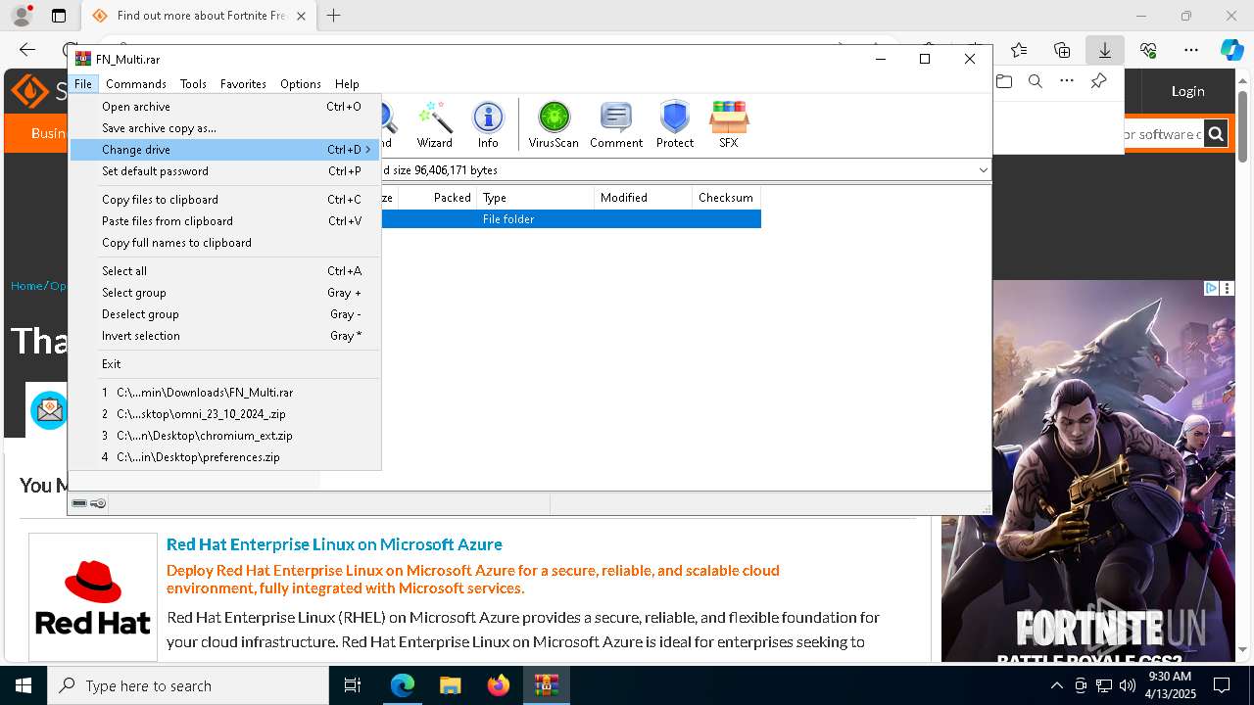1254x705 pixels.
Task: Click the Edge back navigation arrow
Action: [x=27, y=50]
